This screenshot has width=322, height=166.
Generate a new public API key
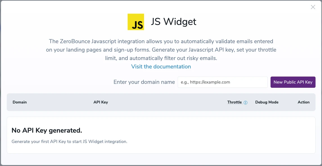pyautogui.click(x=293, y=82)
